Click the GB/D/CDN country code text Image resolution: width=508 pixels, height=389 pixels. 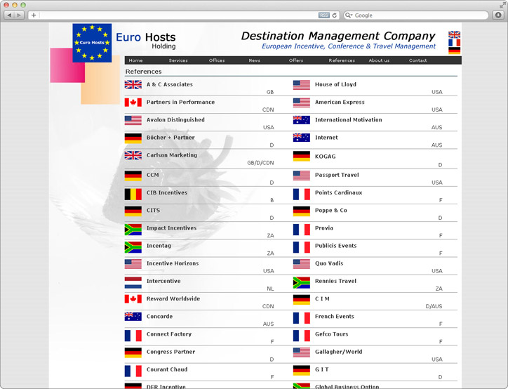(260, 163)
